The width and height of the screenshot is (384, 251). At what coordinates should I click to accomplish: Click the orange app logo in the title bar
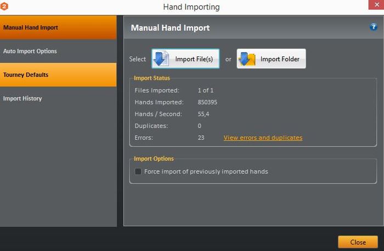coord(4,6)
